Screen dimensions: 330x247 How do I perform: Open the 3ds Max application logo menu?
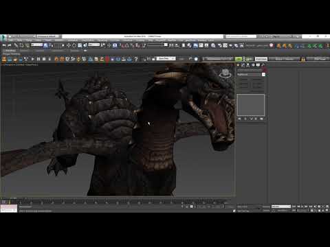click(x=3, y=38)
